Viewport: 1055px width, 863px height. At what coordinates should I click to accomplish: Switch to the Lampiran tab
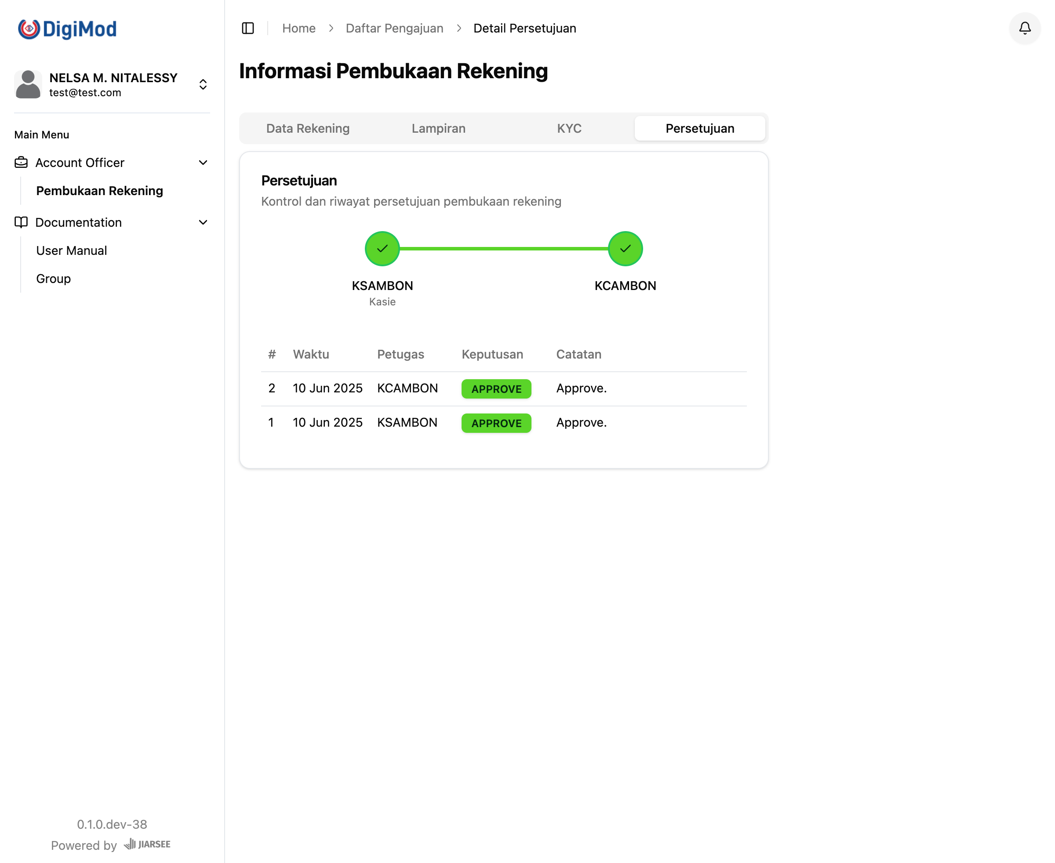pos(438,128)
